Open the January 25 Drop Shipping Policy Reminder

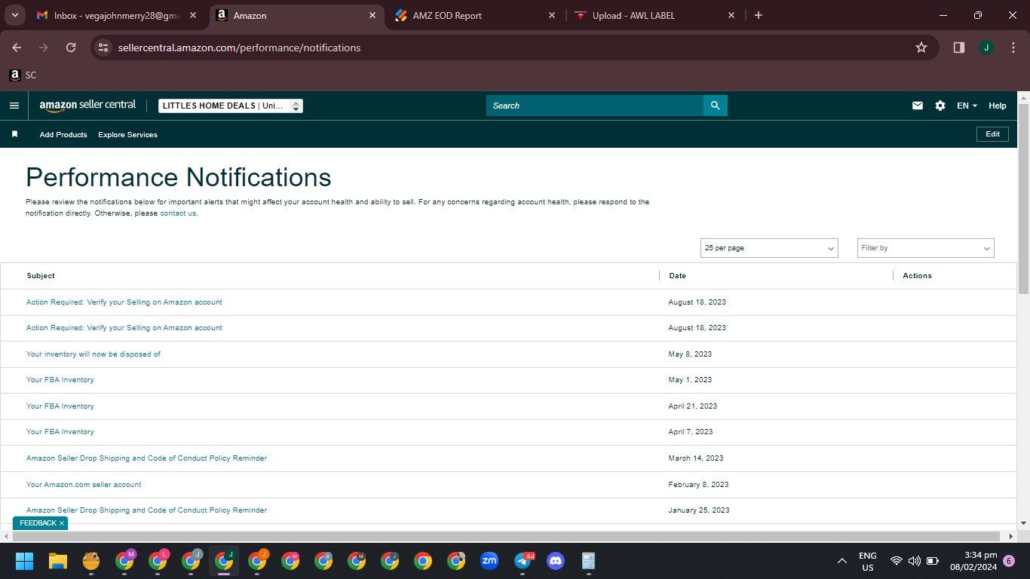click(146, 510)
